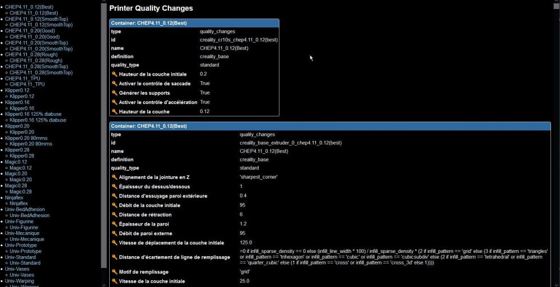Click key icon beside Activer le contrôle d'accélération
The height and width of the screenshot is (287, 560).
tap(114, 102)
